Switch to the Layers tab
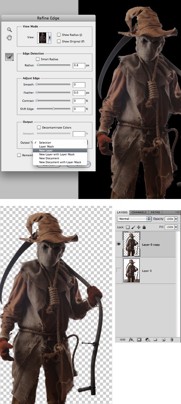Viewport: 181px width, 404px height. coord(122,212)
